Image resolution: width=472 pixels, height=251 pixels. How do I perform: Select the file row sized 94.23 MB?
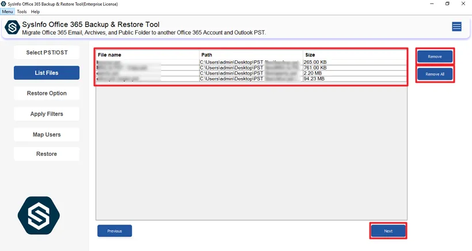[x=252, y=79]
